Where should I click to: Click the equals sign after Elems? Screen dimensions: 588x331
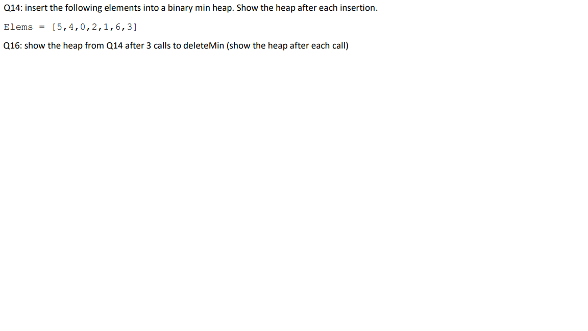[x=42, y=27]
